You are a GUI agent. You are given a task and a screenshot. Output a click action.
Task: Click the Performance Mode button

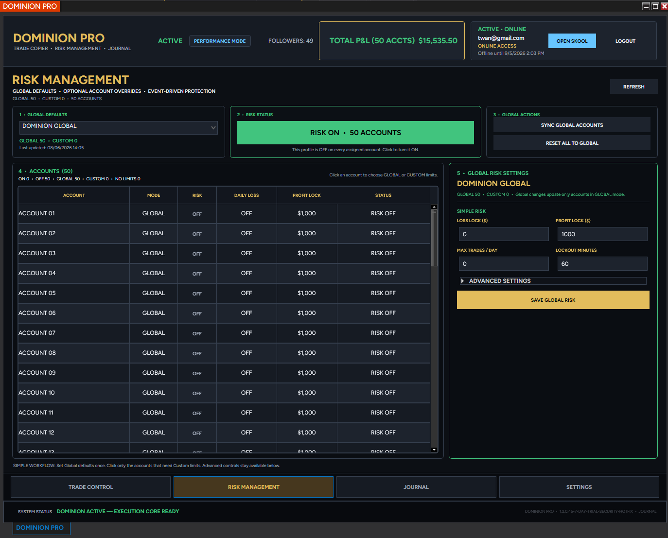coord(220,41)
